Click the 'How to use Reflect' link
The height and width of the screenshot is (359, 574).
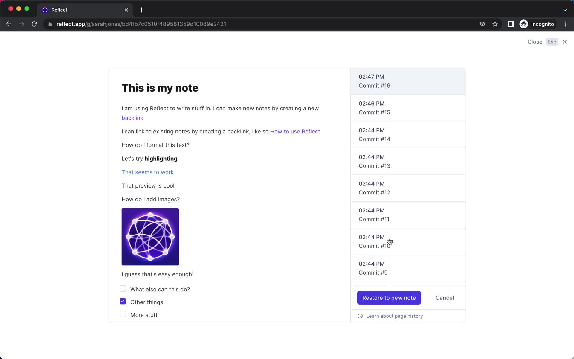pyautogui.click(x=295, y=131)
